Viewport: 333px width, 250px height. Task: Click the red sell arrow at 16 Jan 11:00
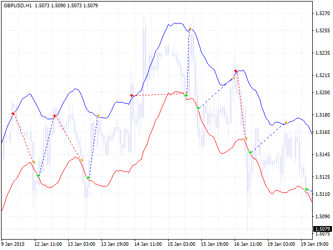pyautogui.click(x=236, y=71)
